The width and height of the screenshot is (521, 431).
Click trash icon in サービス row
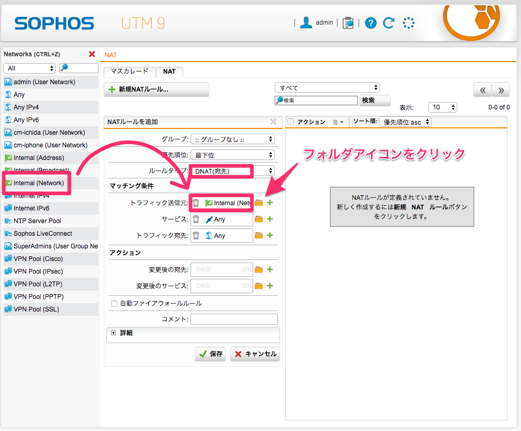[x=196, y=219]
